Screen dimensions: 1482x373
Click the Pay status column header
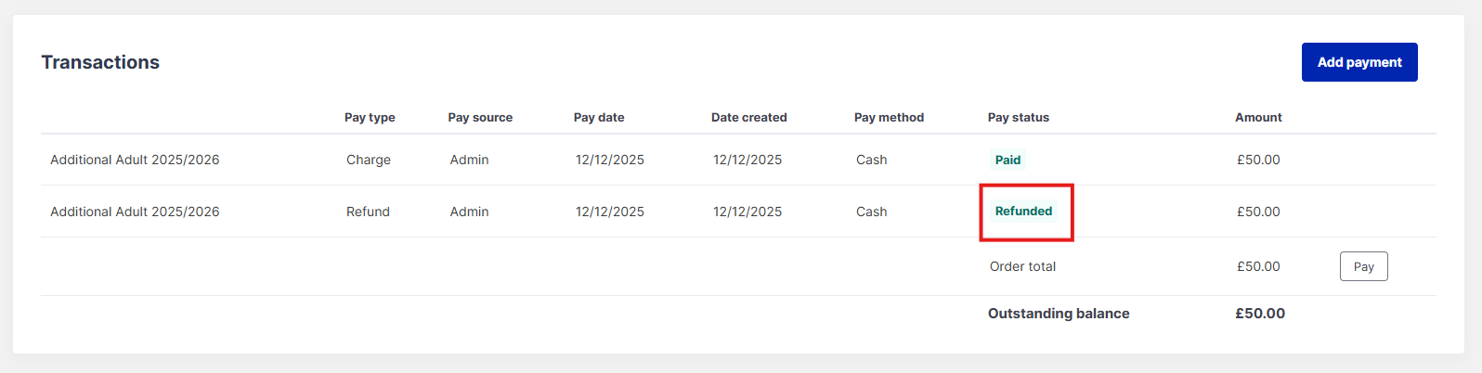(1018, 118)
